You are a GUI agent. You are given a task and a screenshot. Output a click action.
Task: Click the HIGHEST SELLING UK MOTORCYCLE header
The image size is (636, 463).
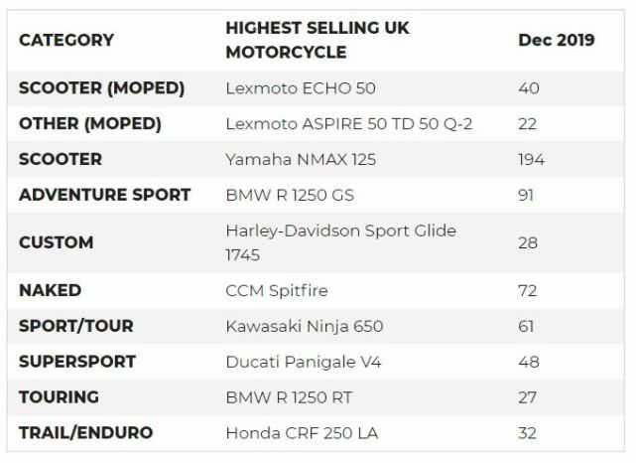pos(317,40)
